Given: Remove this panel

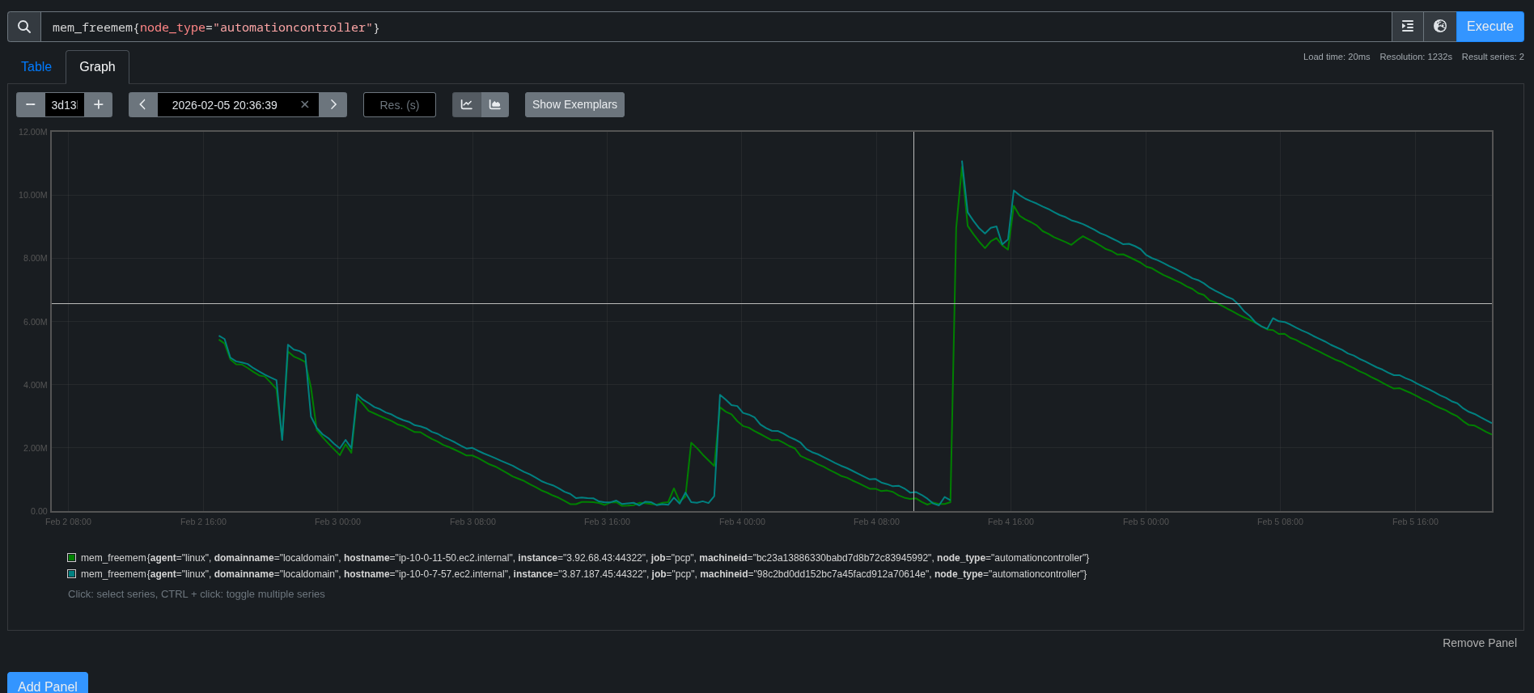Looking at the screenshot, I should (x=1480, y=643).
